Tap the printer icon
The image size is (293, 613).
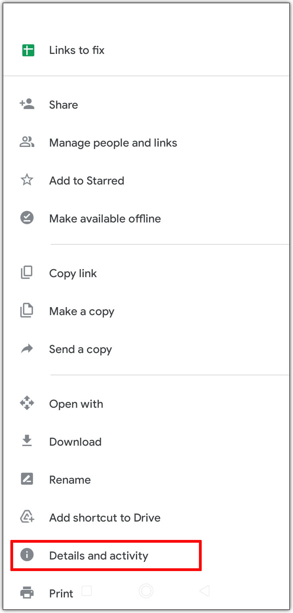tap(27, 593)
